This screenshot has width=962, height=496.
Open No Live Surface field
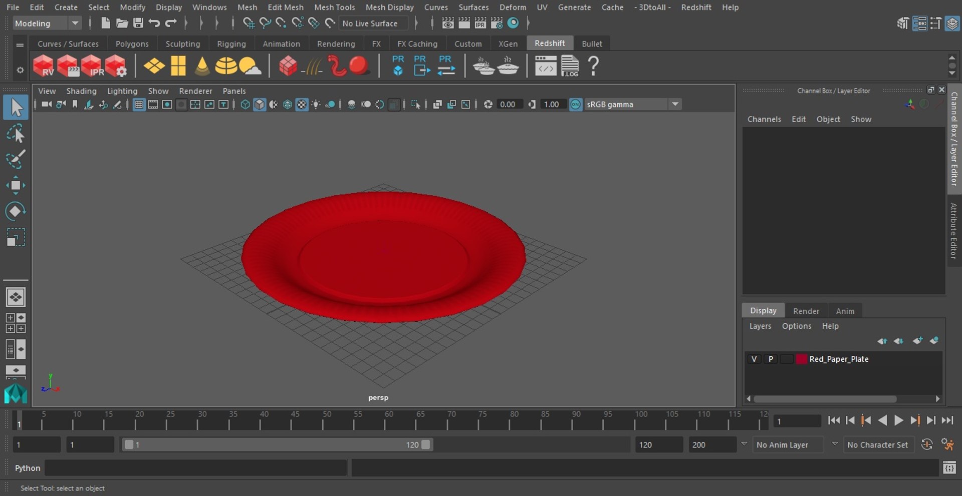pyautogui.click(x=373, y=23)
